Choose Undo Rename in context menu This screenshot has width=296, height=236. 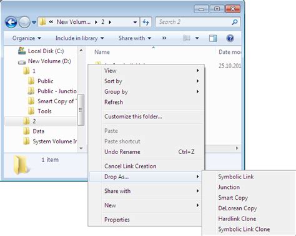146,152
